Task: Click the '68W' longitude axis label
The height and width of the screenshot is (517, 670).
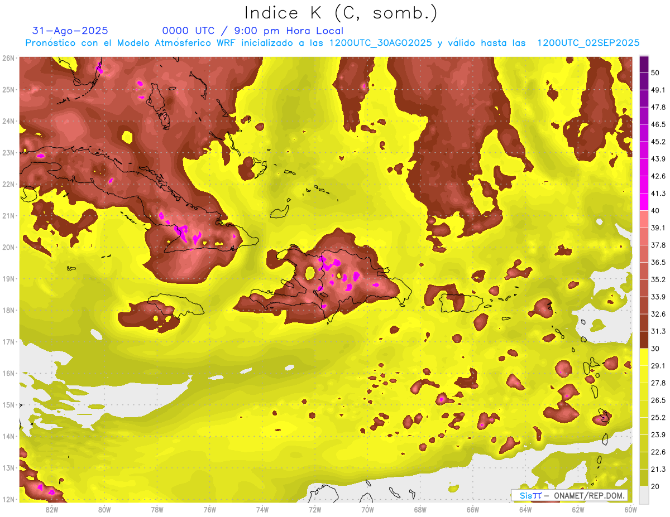Action: tap(420, 509)
